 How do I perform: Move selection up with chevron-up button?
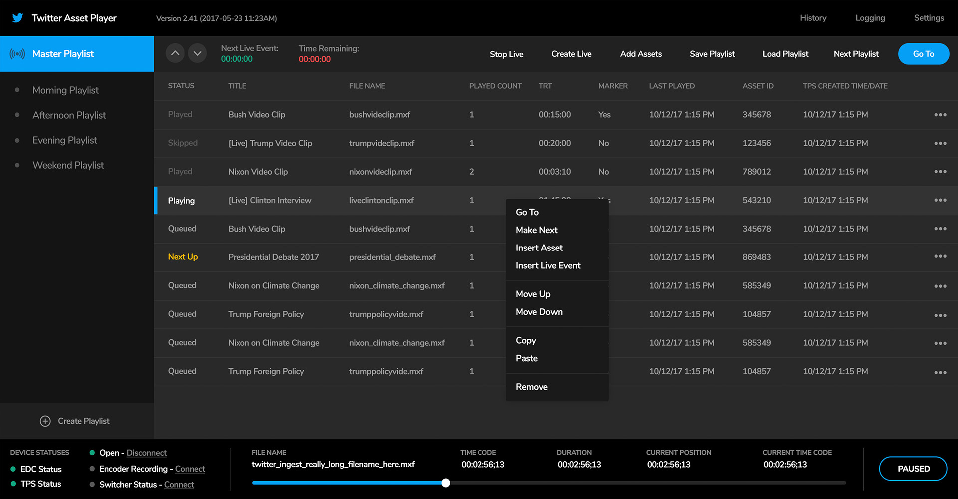tap(175, 53)
